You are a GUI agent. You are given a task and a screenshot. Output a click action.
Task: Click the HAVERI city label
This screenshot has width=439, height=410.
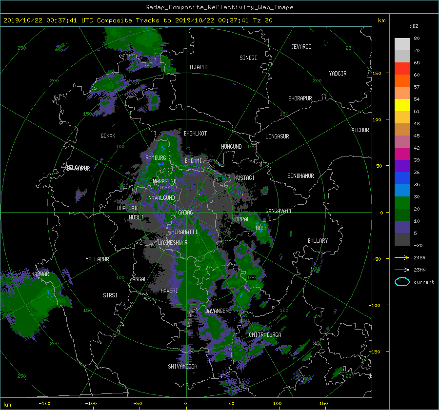(169, 291)
